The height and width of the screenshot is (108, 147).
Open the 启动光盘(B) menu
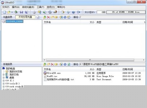click(x=28, y=7)
